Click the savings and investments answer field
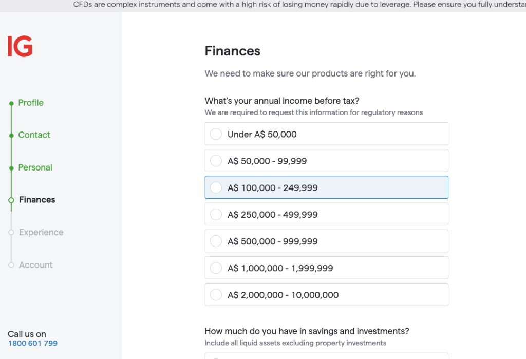 coord(326,356)
